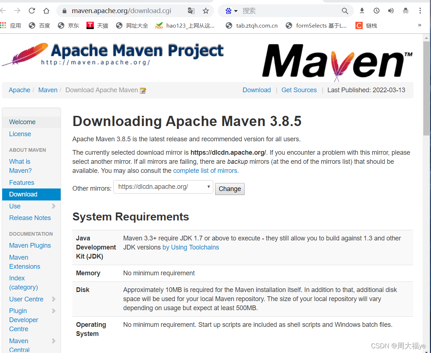Open the Maven Central sidebar item
Screen dimensions: 431x353
point(19,345)
